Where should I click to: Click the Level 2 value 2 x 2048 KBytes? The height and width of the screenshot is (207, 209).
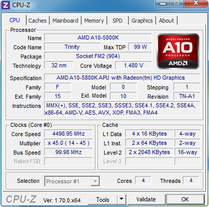pyautogui.click(x=149, y=152)
